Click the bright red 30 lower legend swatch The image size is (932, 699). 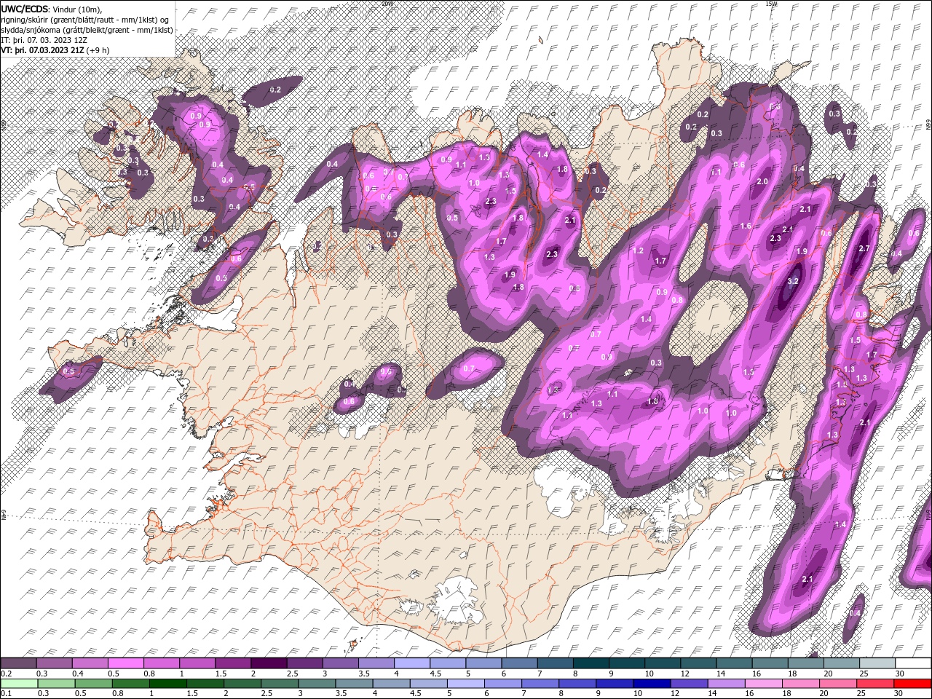tap(912, 683)
